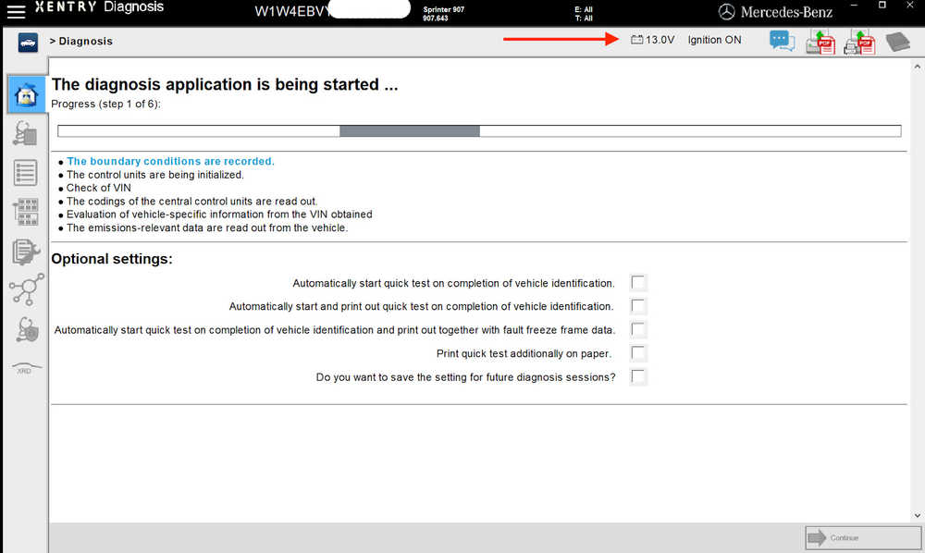
Task: Open the XRD icon in the sidebar
Action: point(26,368)
